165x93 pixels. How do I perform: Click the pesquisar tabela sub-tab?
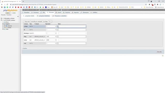[29, 16]
